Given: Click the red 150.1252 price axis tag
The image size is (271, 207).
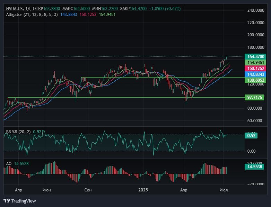Looking at the screenshot, I should pyautogui.click(x=256, y=69).
